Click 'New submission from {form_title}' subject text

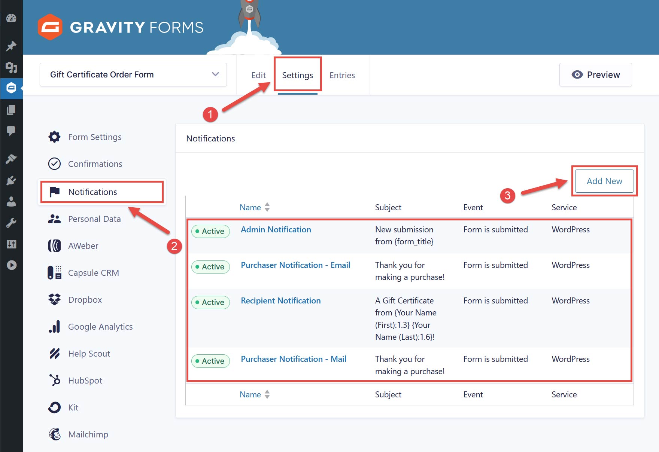click(404, 235)
